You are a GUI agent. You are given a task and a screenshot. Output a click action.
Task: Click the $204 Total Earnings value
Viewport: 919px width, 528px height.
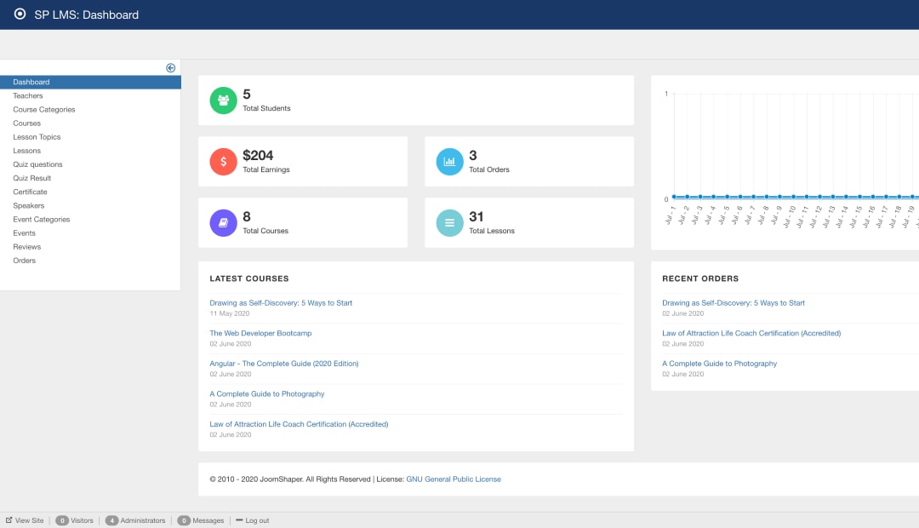[258, 156]
